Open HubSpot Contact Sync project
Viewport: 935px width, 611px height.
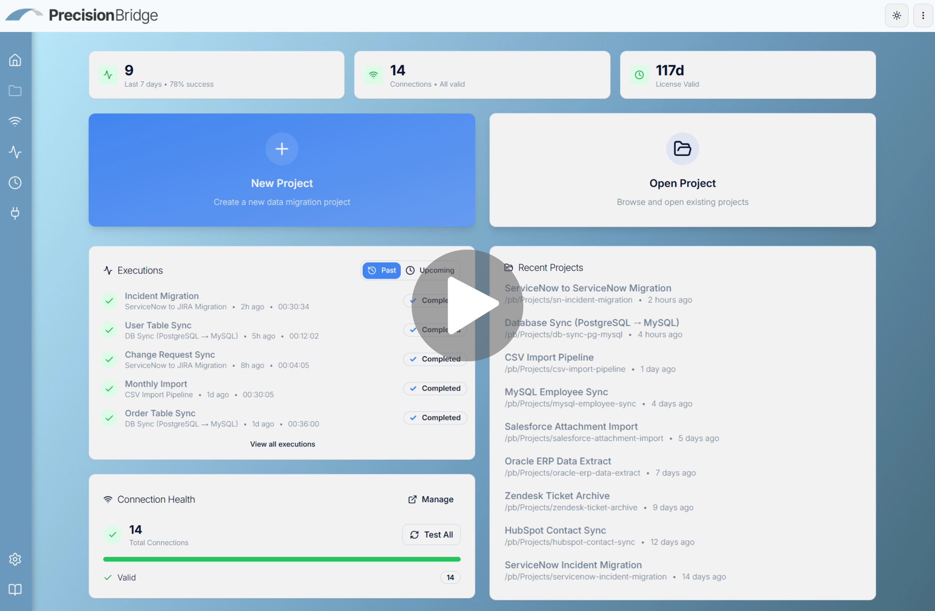coord(600,535)
